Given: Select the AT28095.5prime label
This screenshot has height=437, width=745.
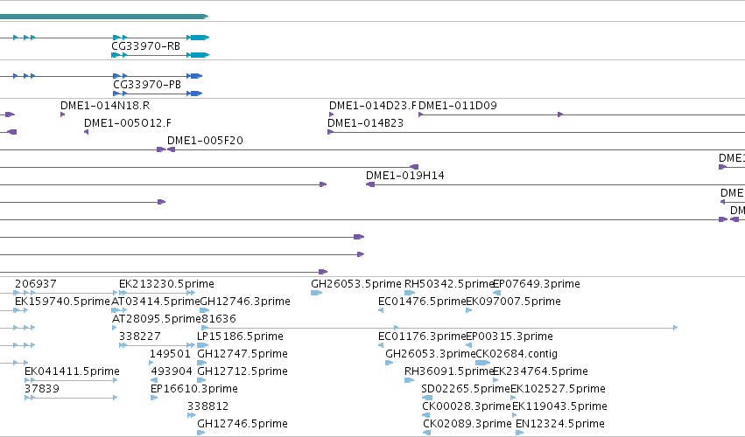Looking at the screenshot, I should (157, 319).
